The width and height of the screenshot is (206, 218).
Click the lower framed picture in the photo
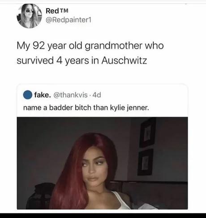(146, 162)
